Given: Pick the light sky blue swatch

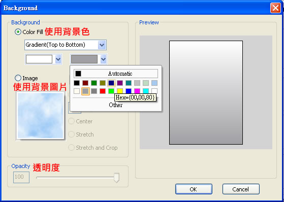Looking at the screenshot, I should click(154, 83).
